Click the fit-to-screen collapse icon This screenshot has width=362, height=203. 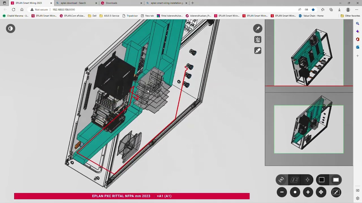pyautogui.click(x=336, y=192)
